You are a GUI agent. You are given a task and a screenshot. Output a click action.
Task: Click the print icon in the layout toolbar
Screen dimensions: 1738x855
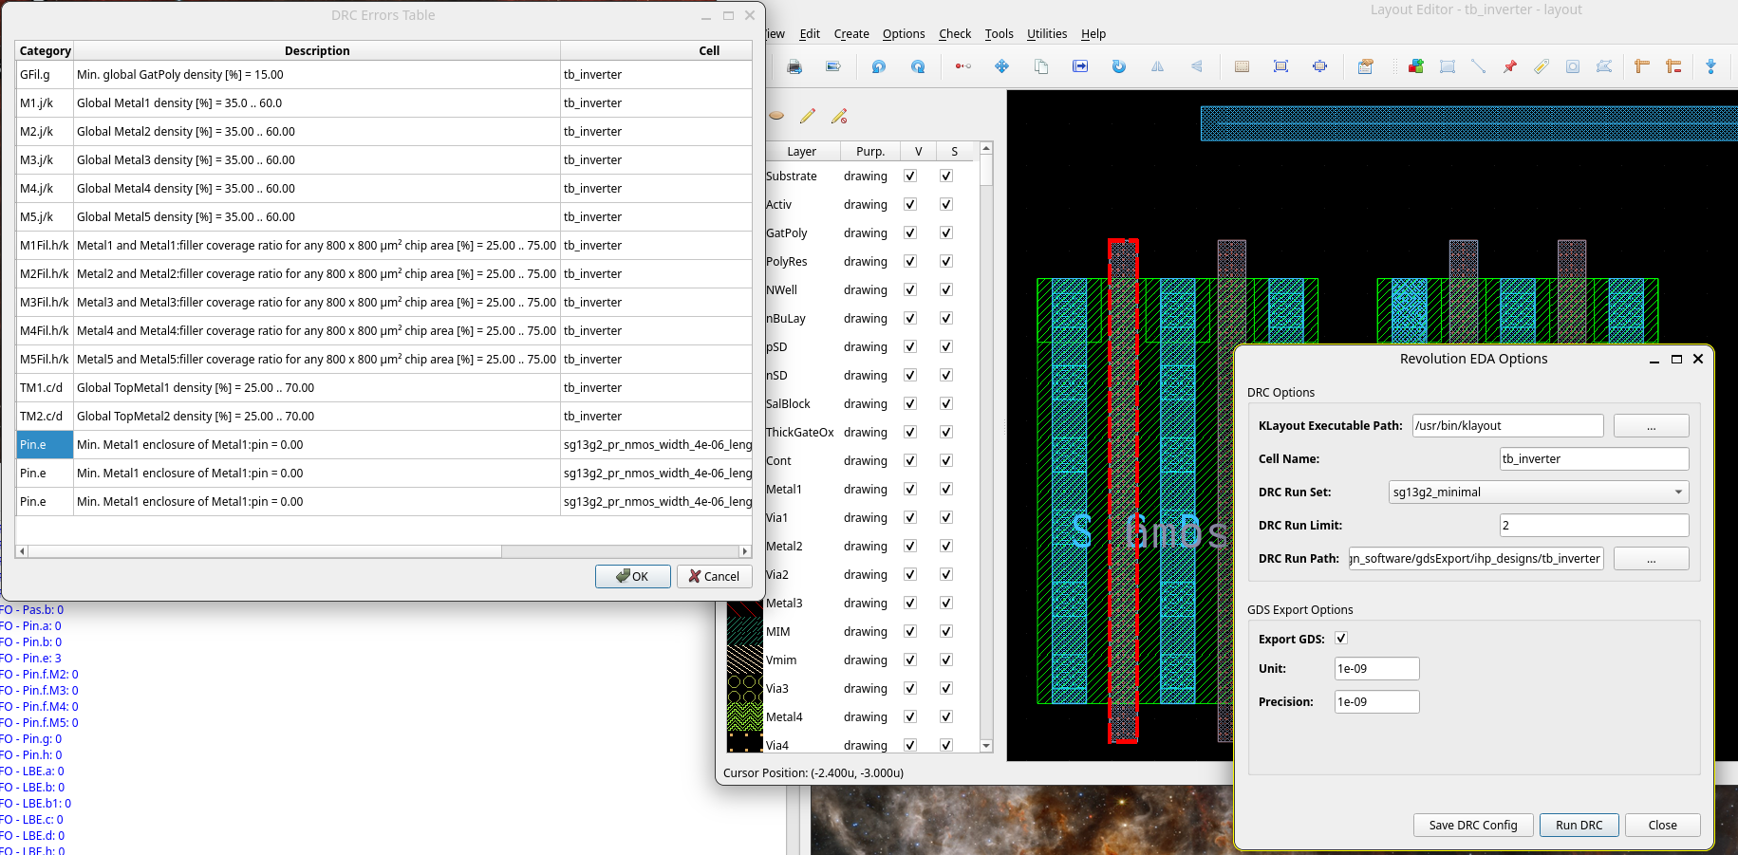click(794, 66)
